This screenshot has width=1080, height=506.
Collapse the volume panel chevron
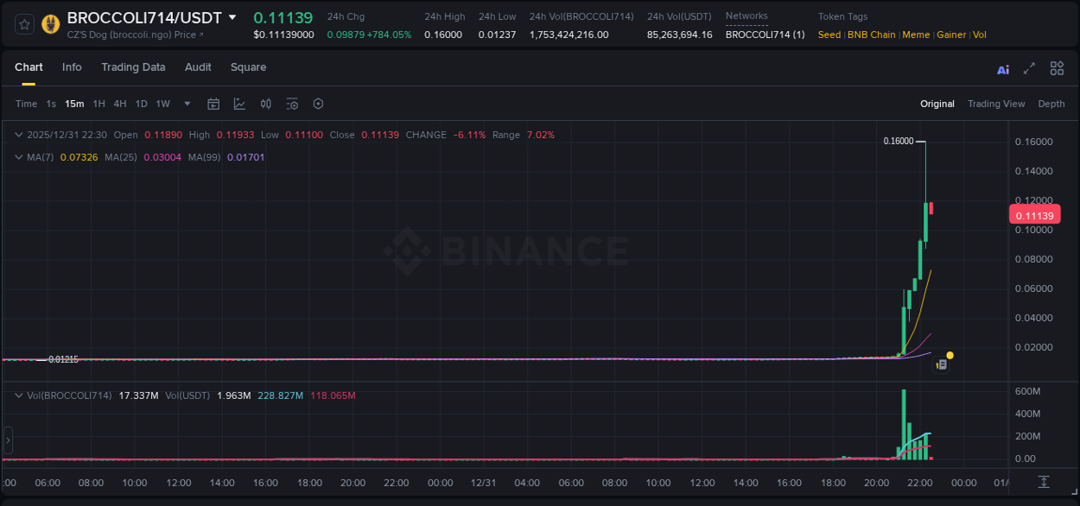(17, 395)
